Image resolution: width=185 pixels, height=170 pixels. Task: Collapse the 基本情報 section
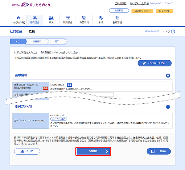(168, 75)
